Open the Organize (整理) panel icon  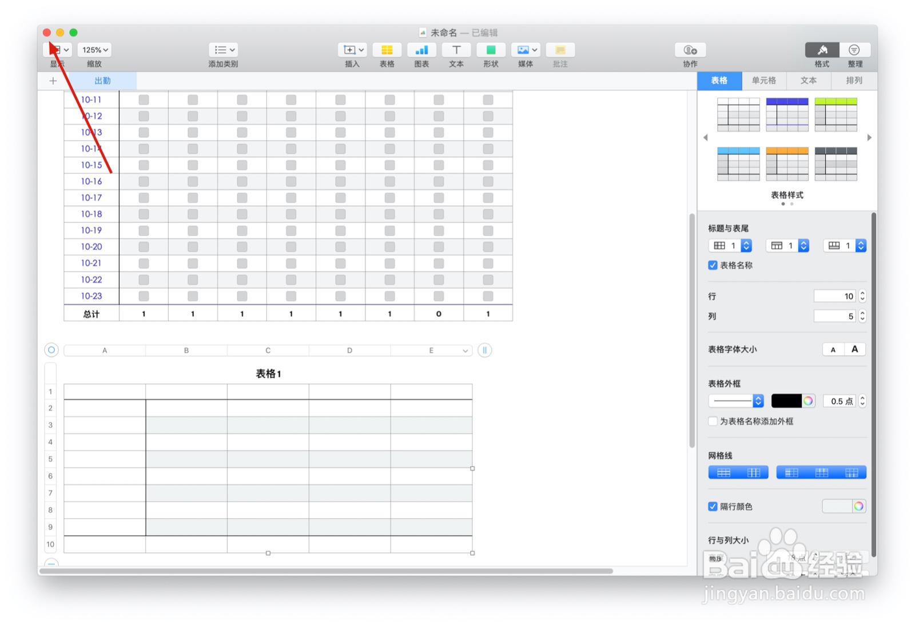[854, 50]
